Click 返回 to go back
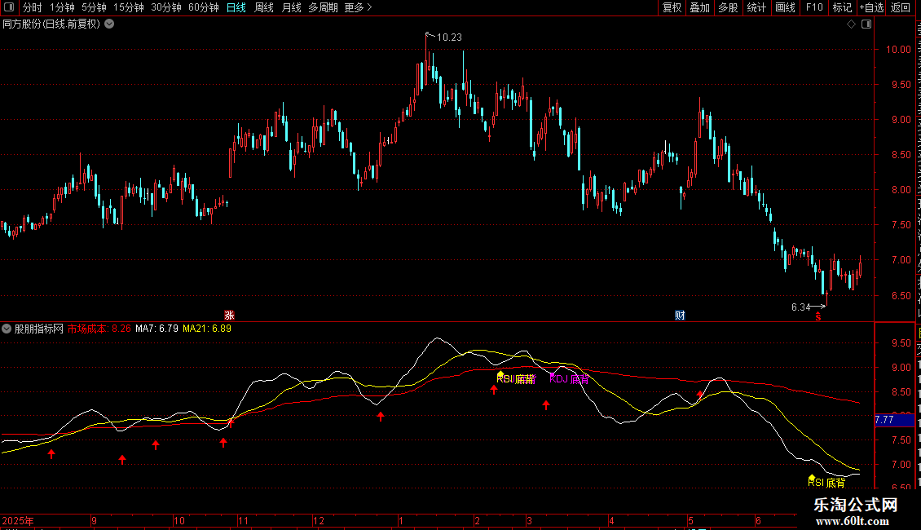Viewport: 921px width, 530px height. coord(900,7)
